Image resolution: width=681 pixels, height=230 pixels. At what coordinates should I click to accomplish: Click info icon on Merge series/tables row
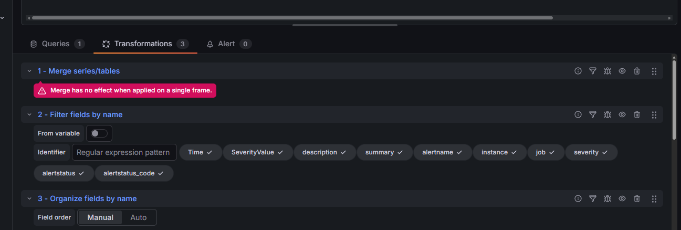(578, 71)
